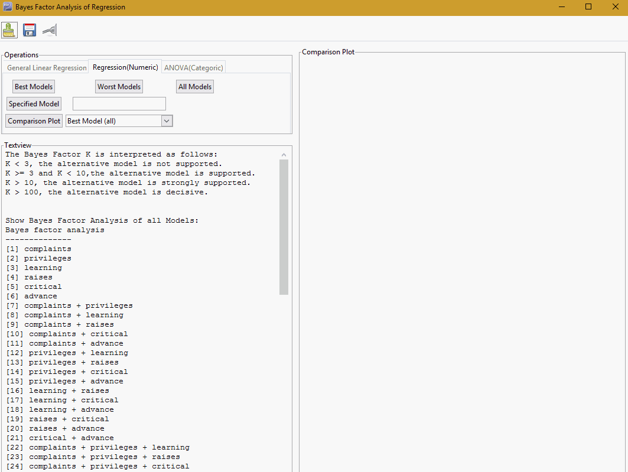Click model line '[9] complaints + raises'
Image resolution: width=628 pixels, height=472 pixels.
click(x=60, y=325)
